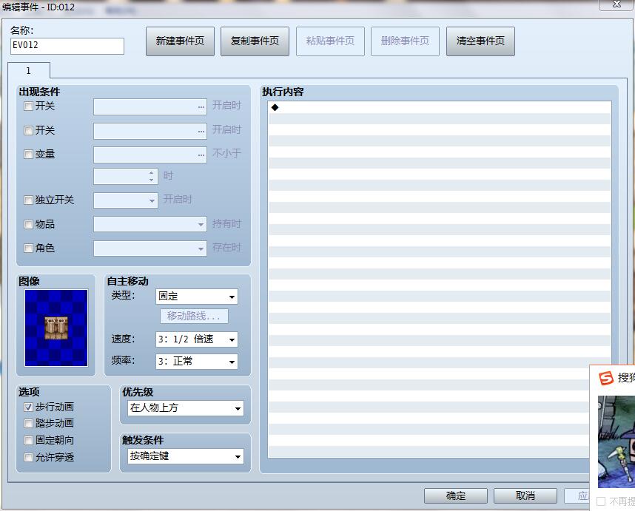635x511 pixels.
Task: Click the 粘贴事件页 button
Action: point(330,41)
